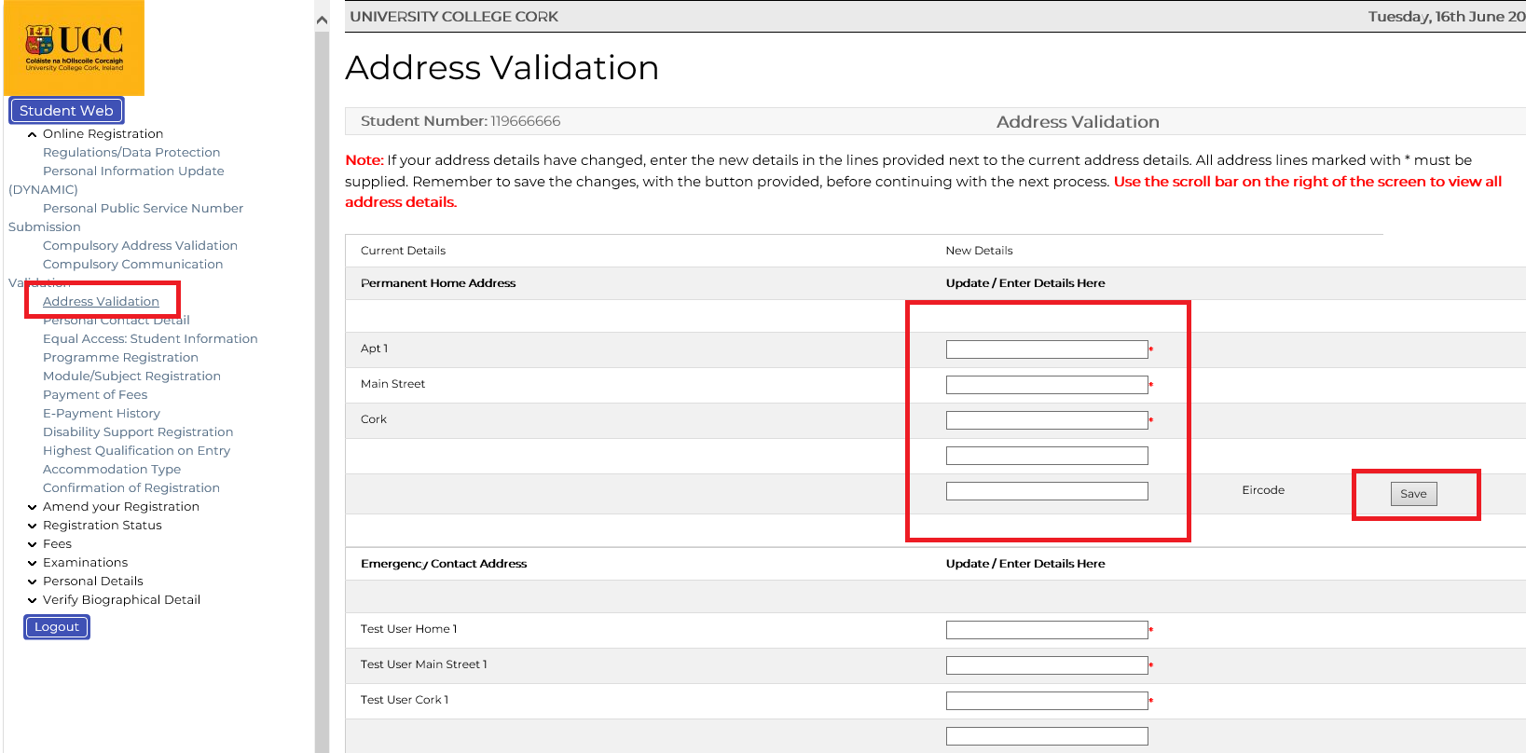Open Compulsory Address Validation link
The width and height of the screenshot is (1526, 753).
coord(140,245)
